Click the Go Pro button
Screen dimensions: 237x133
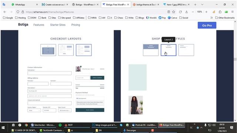207,25
